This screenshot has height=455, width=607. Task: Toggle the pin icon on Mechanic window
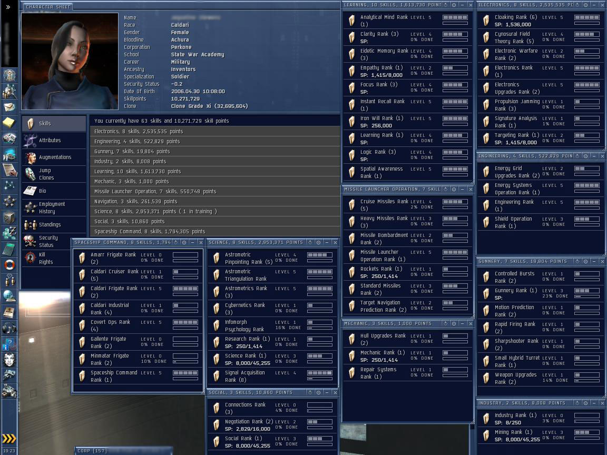point(446,323)
